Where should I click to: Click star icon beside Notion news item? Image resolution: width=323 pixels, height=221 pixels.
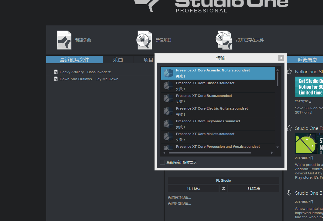pos(289,71)
